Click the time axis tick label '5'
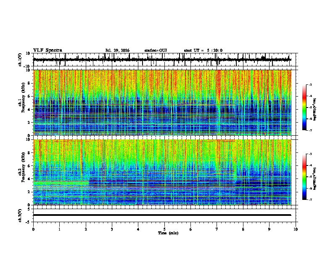The width and height of the screenshot is (333, 257). (164, 229)
